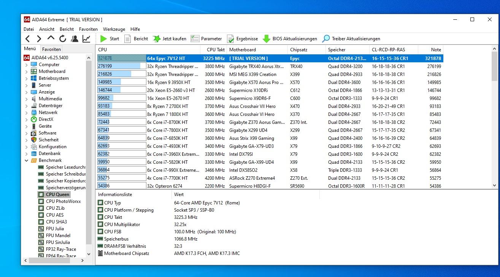
Task: Start the benchmark with the green Start button
Action: (110, 39)
